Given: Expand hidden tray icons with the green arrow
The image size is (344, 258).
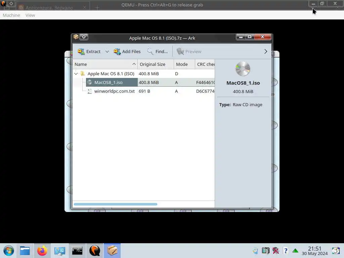Looking at the screenshot, I should (x=295, y=251).
